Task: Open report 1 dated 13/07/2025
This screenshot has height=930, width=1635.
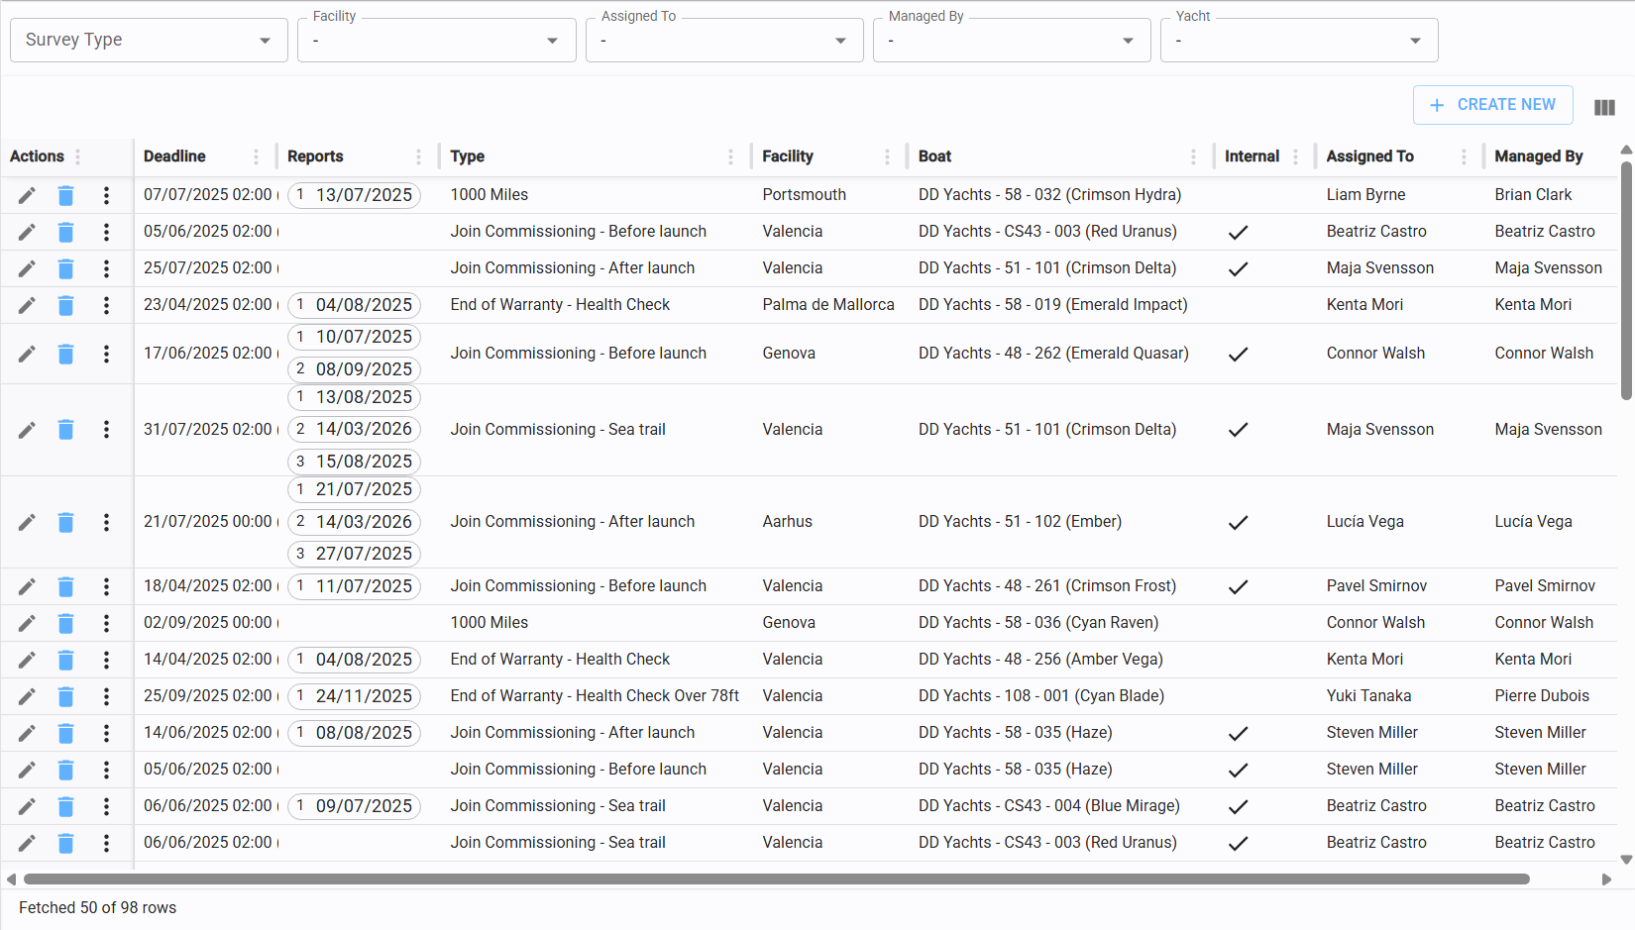Action: [354, 196]
